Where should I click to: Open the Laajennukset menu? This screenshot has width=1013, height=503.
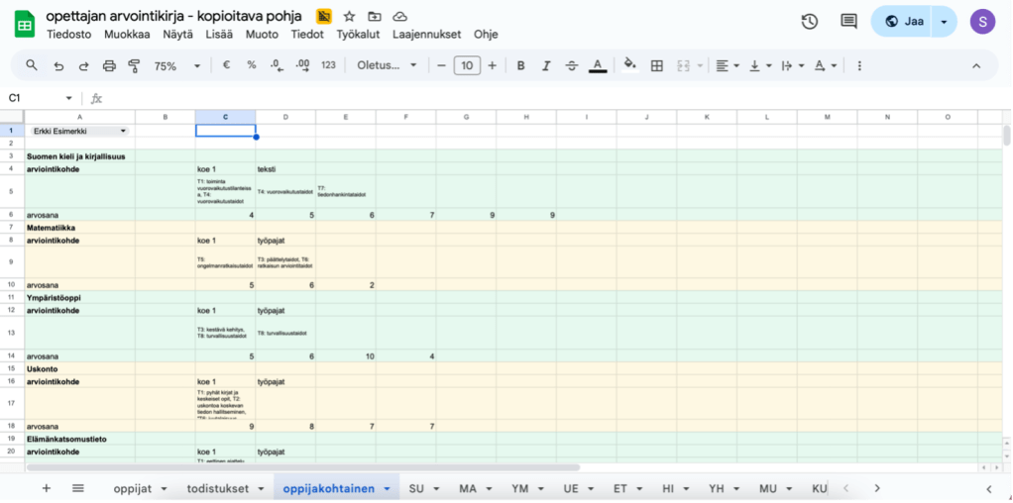point(426,34)
